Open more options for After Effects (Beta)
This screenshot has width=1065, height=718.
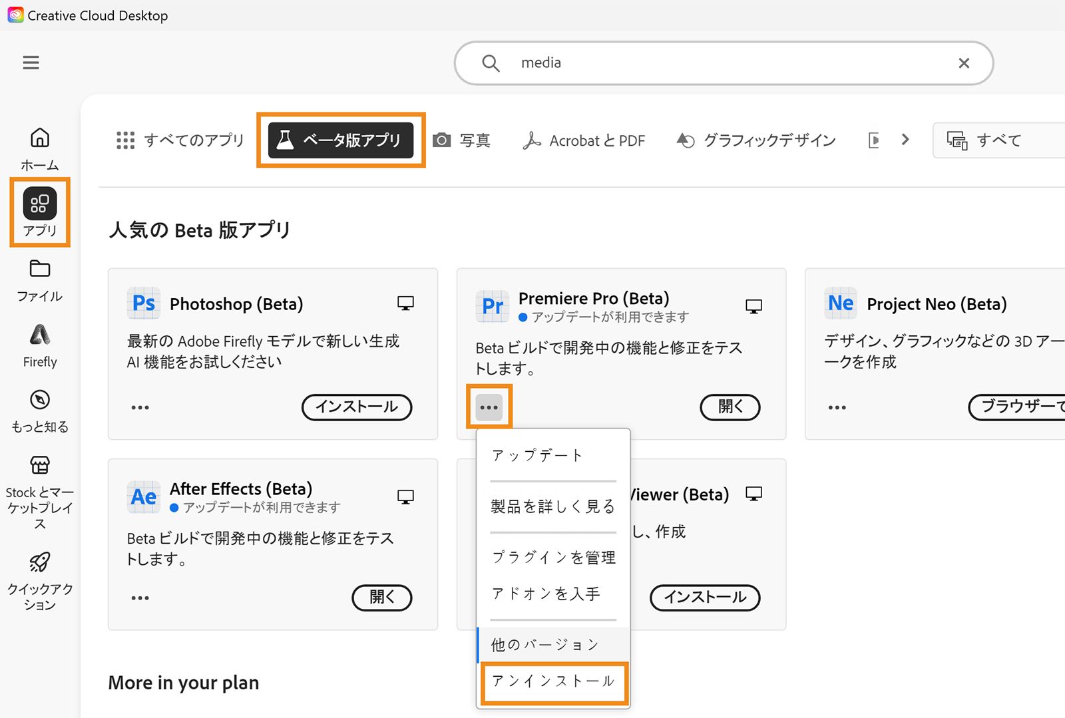tap(140, 598)
